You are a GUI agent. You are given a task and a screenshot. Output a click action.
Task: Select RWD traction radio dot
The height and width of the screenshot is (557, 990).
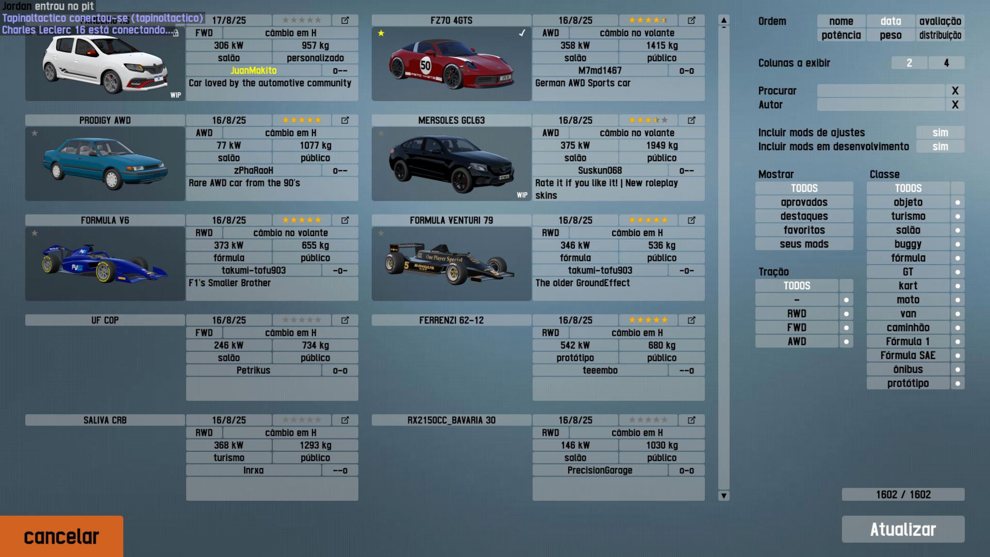pyautogui.click(x=846, y=314)
